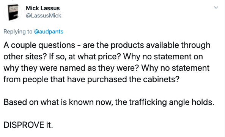Open the Mick Lassus display name

coord(43,8)
